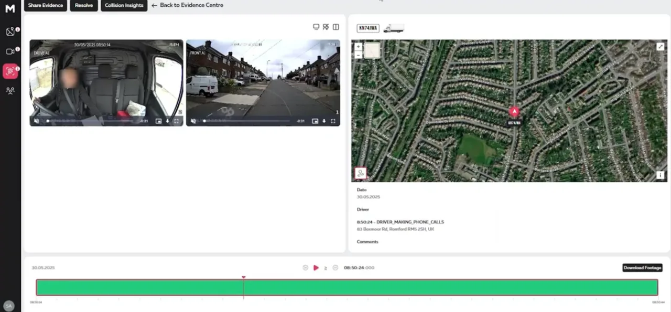Image resolution: width=671 pixels, height=312 pixels.
Task: Open the map tracking icon in sidebar
Action: coord(10,31)
